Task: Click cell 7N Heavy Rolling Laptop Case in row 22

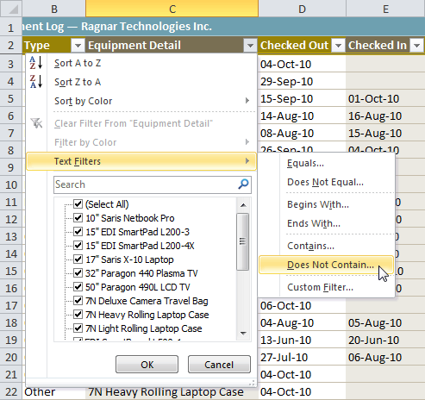Action: (x=172, y=392)
